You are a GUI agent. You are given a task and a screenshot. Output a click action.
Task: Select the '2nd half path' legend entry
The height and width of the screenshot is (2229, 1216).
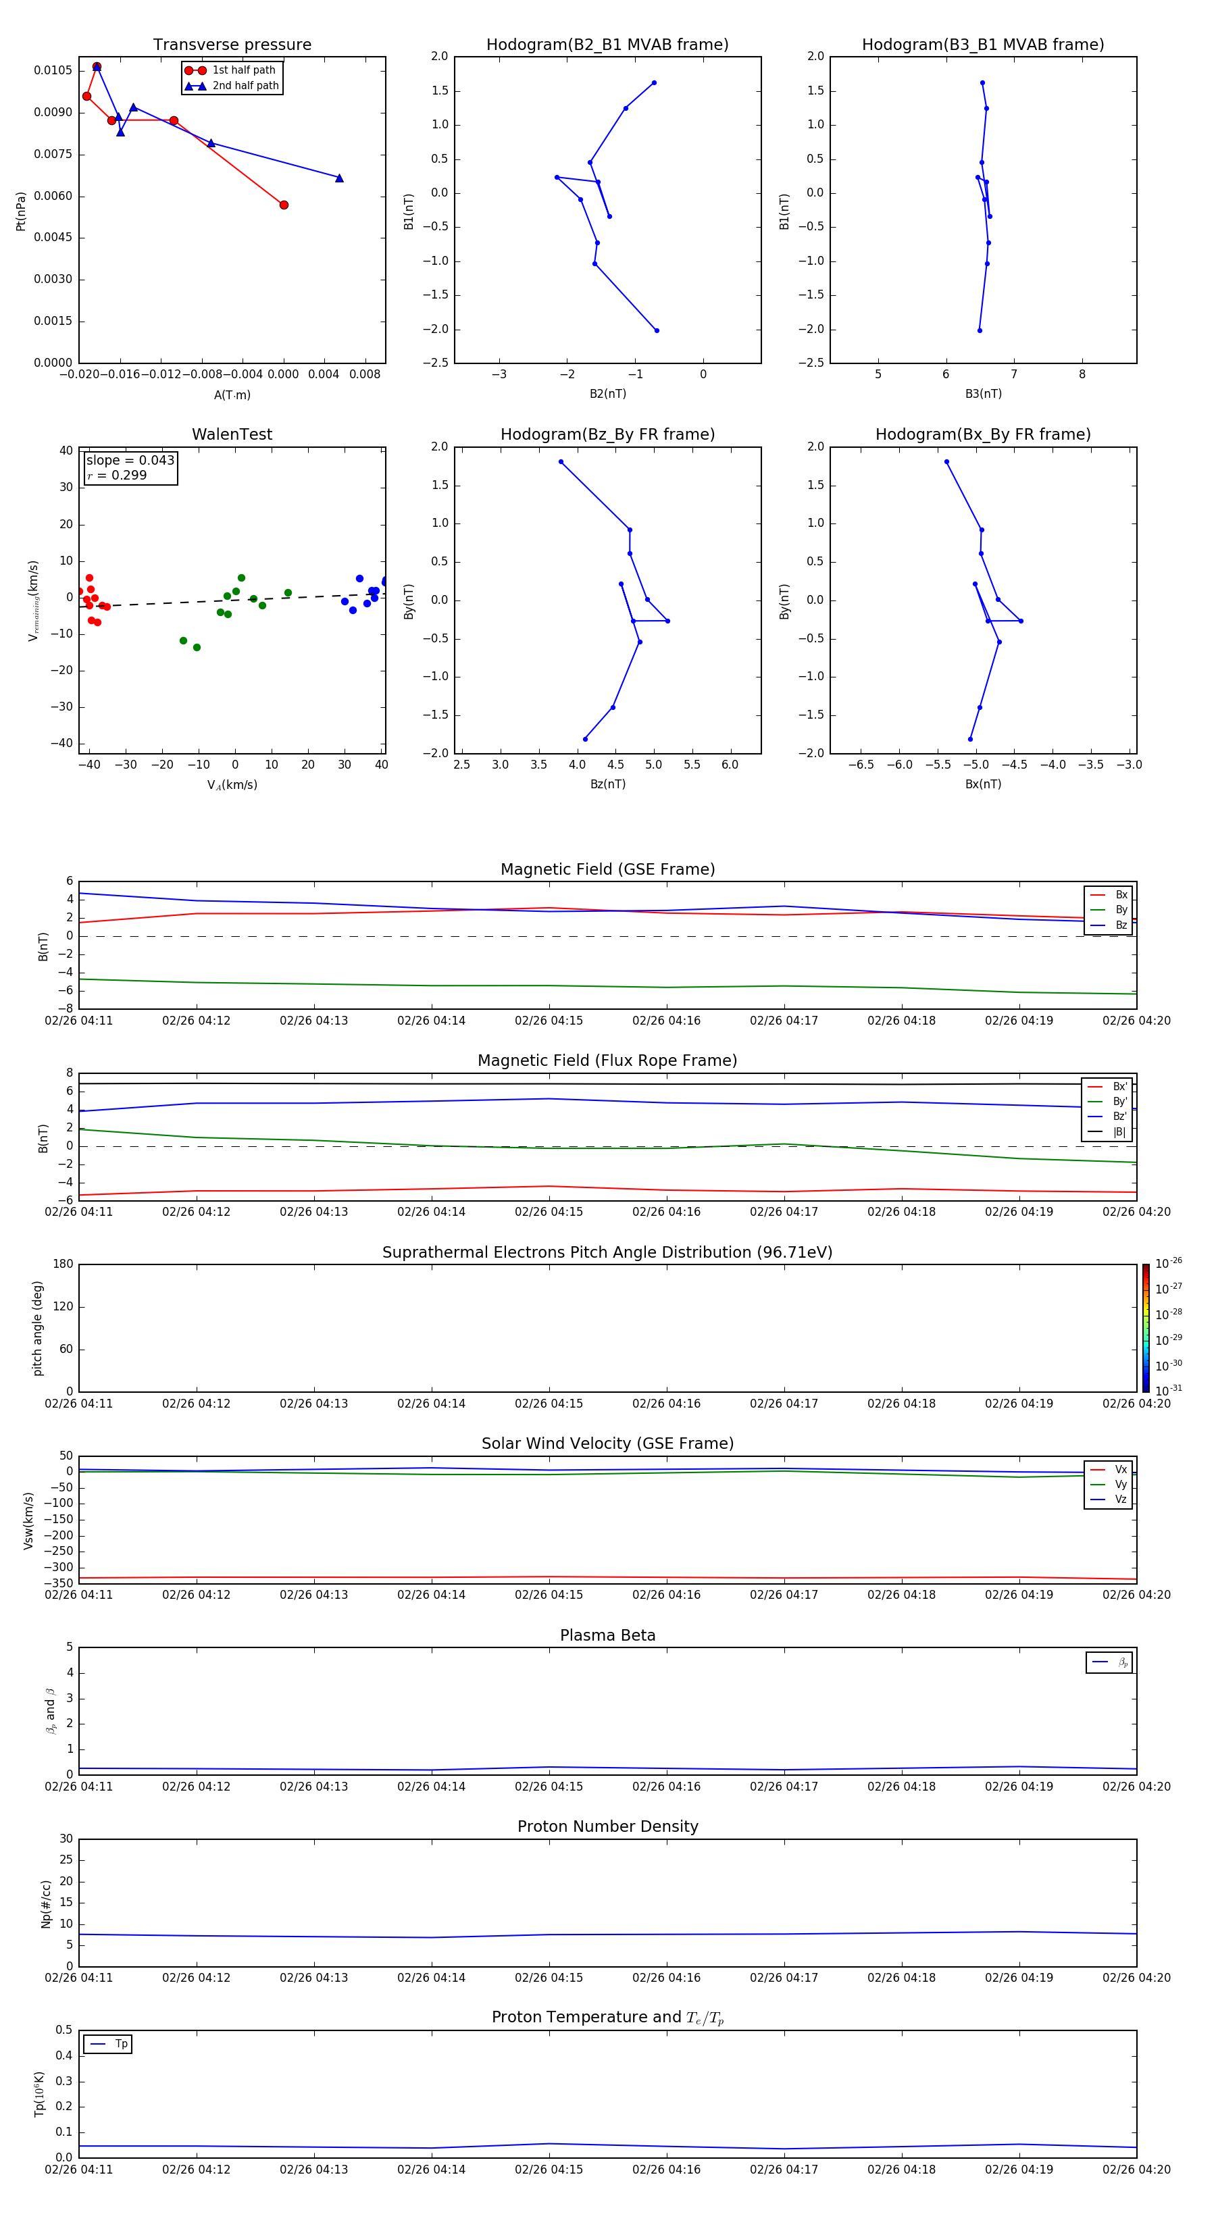click(231, 86)
